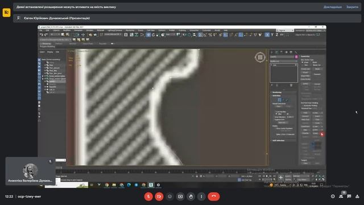
Task: Switch to the Object Paint ribbon tab
Action: point(88,43)
